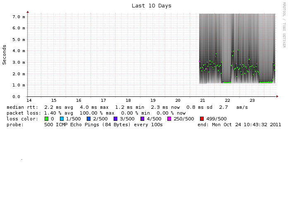Click the 6.0 m y-axis value
The width and height of the screenshot is (288, 211).
(x=19, y=28)
